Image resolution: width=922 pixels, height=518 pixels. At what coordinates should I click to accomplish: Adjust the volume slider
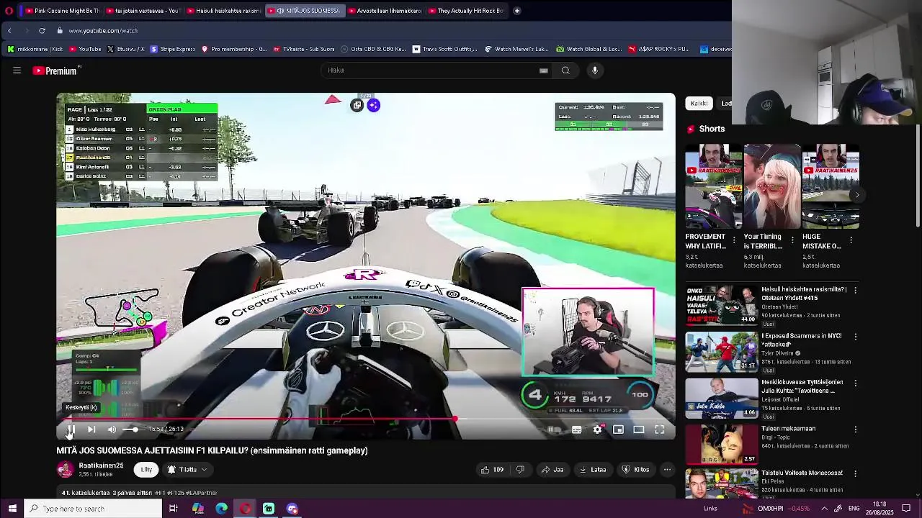(130, 430)
